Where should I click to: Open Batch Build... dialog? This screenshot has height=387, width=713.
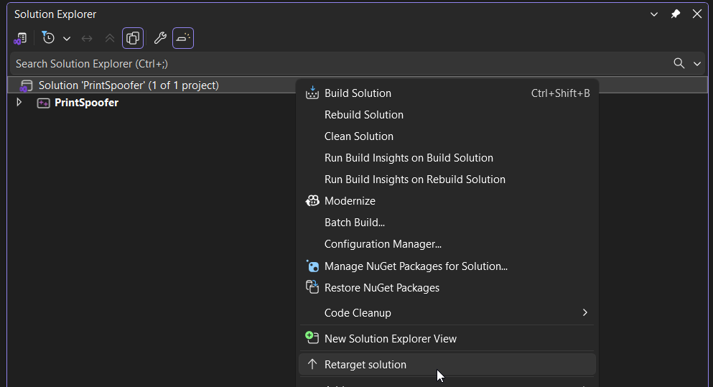pos(447,223)
